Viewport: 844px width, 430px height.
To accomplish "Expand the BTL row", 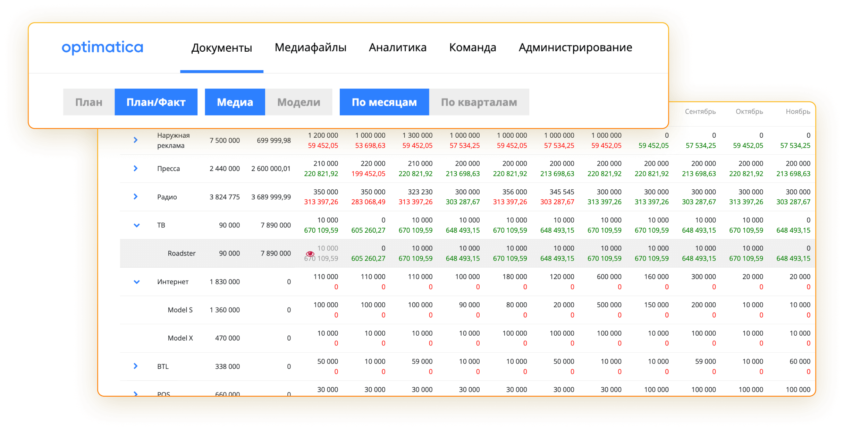I will point(136,366).
